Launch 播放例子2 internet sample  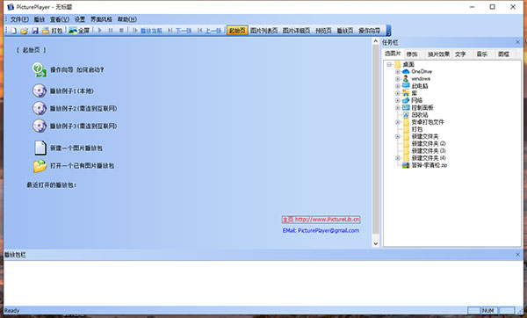point(83,109)
